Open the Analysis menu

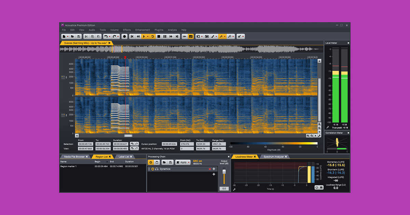pos(172,30)
